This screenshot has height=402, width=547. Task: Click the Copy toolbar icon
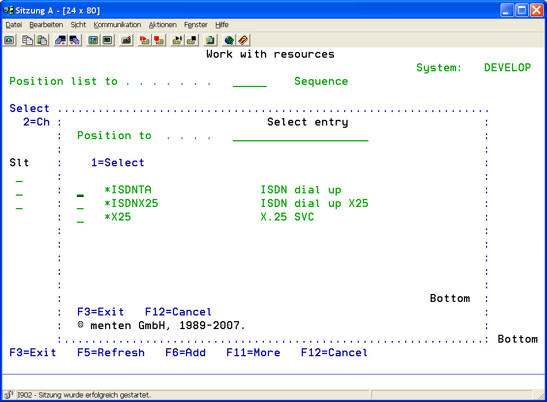click(28, 40)
